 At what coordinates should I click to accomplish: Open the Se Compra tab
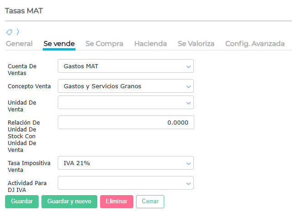click(104, 44)
